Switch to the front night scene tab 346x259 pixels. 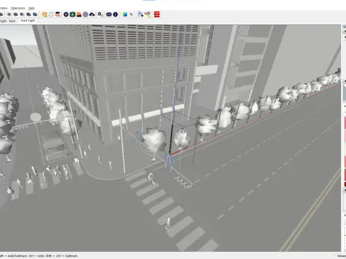(x=28, y=21)
